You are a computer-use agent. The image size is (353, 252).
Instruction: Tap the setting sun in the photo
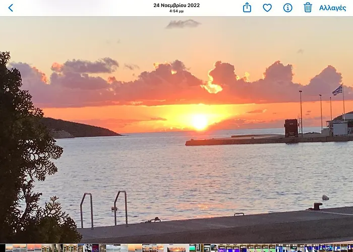point(200,121)
